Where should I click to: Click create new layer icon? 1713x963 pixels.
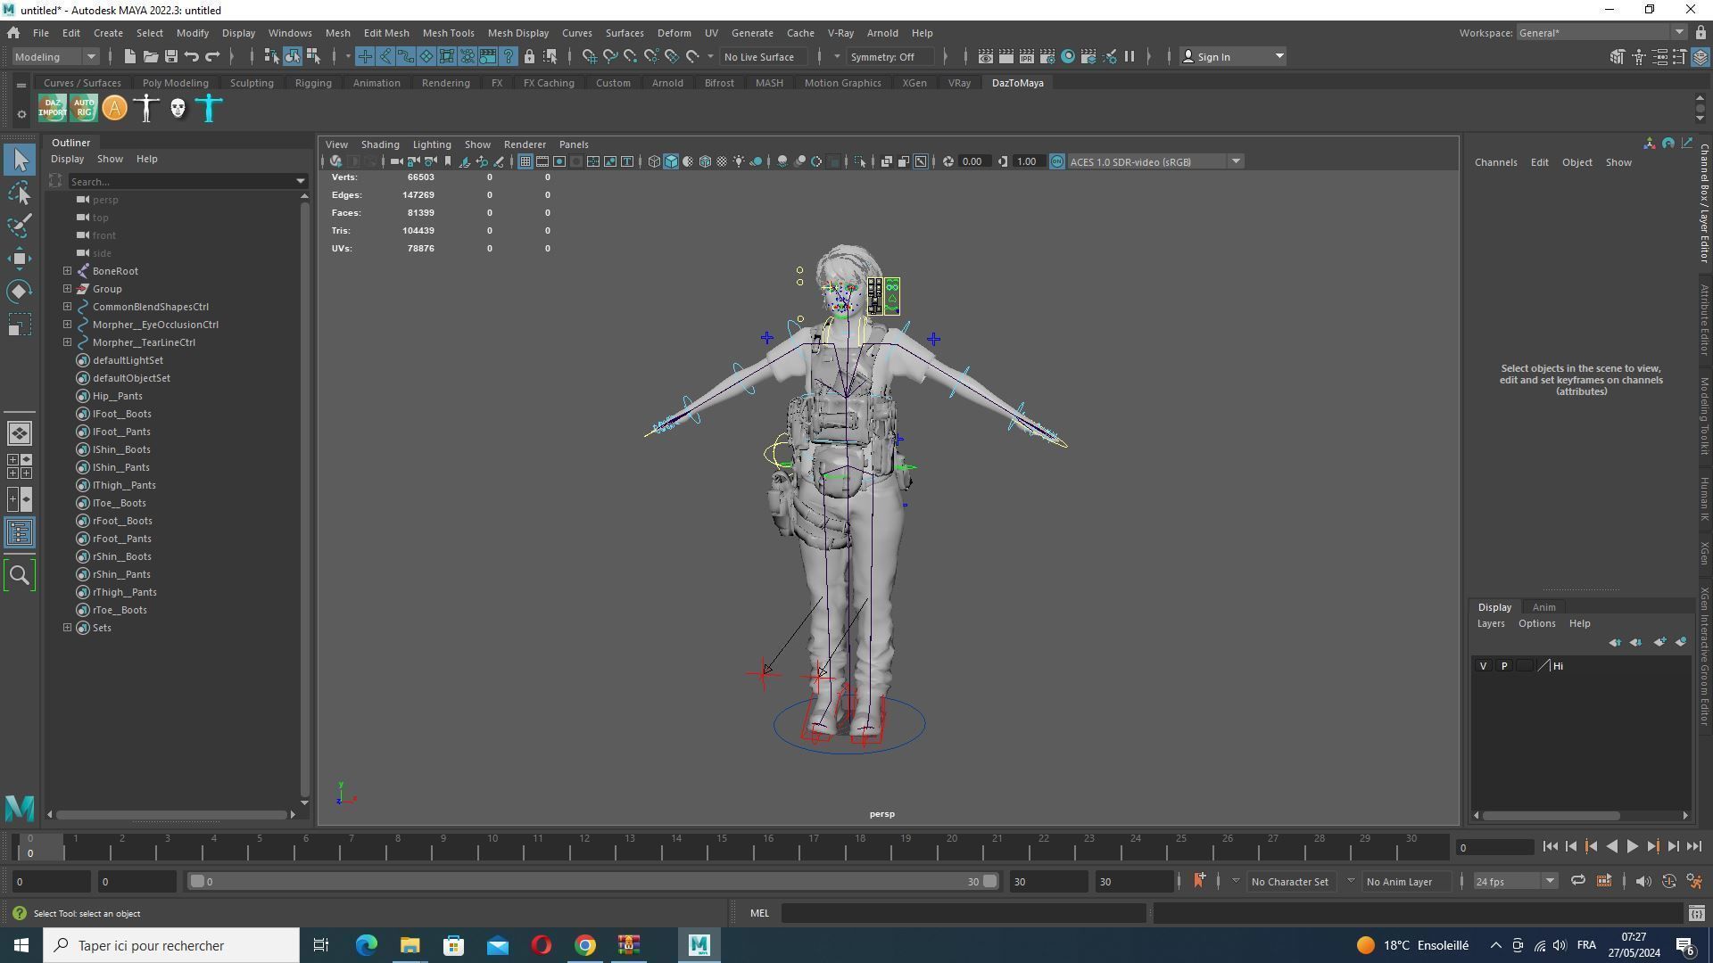point(1659,642)
